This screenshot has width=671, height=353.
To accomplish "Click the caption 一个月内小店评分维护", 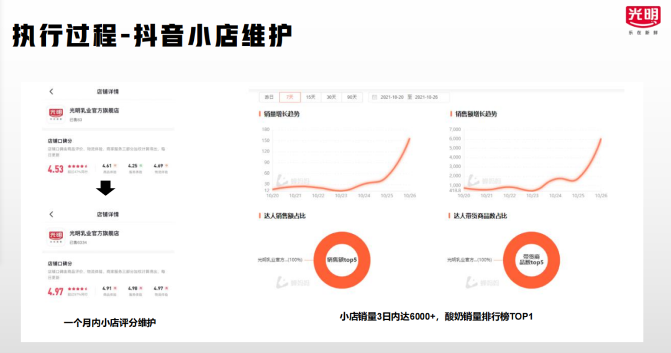I will pos(109,323).
